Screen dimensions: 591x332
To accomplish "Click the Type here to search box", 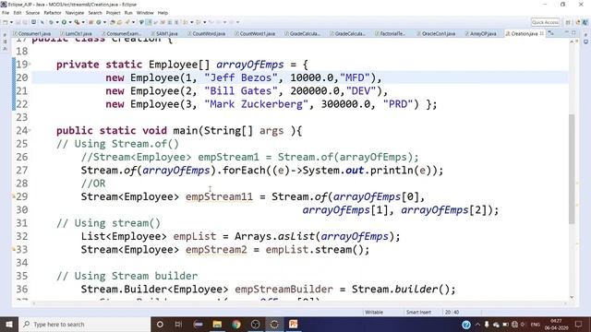I will pos(84,324).
